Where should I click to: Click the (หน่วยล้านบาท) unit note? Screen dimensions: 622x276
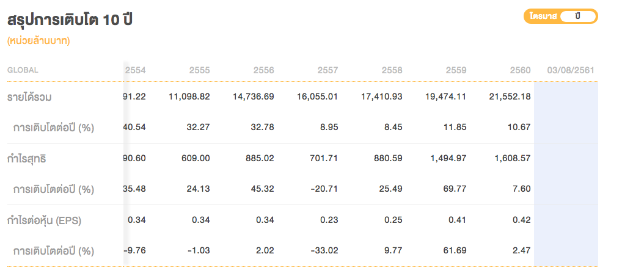tap(38, 42)
